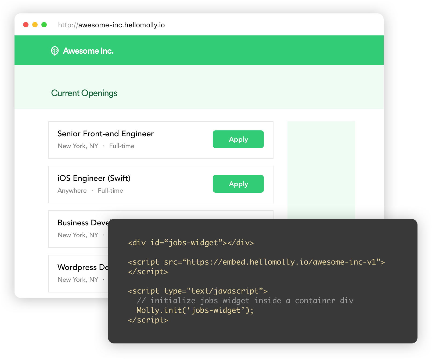Apply to the Senior Front-end Engineer job
The height and width of the screenshot is (359, 432).
[x=238, y=139]
